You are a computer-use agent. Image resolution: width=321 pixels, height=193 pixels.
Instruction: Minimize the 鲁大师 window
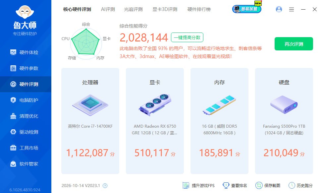tap(303, 9)
